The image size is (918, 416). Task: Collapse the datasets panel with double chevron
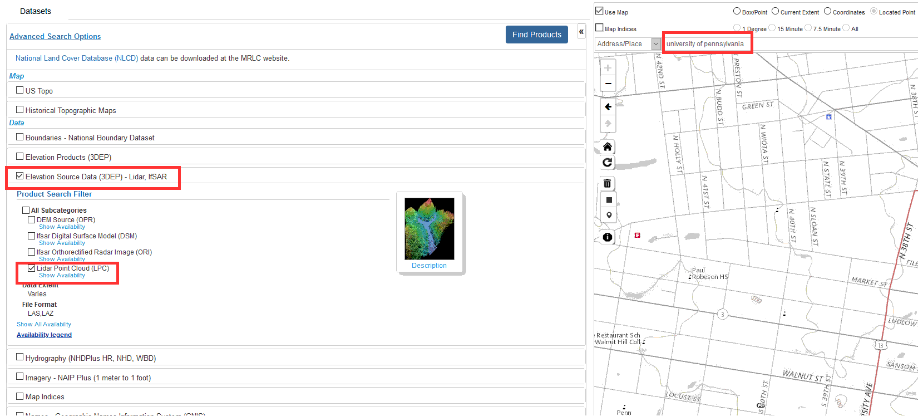581,32
